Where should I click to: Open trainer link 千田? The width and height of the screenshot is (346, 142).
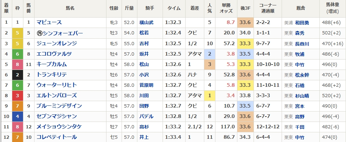[300, 127]
